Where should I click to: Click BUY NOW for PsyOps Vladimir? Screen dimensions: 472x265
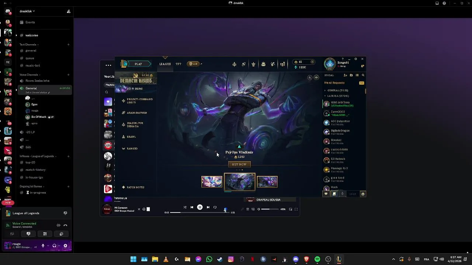tap(239, 165)
